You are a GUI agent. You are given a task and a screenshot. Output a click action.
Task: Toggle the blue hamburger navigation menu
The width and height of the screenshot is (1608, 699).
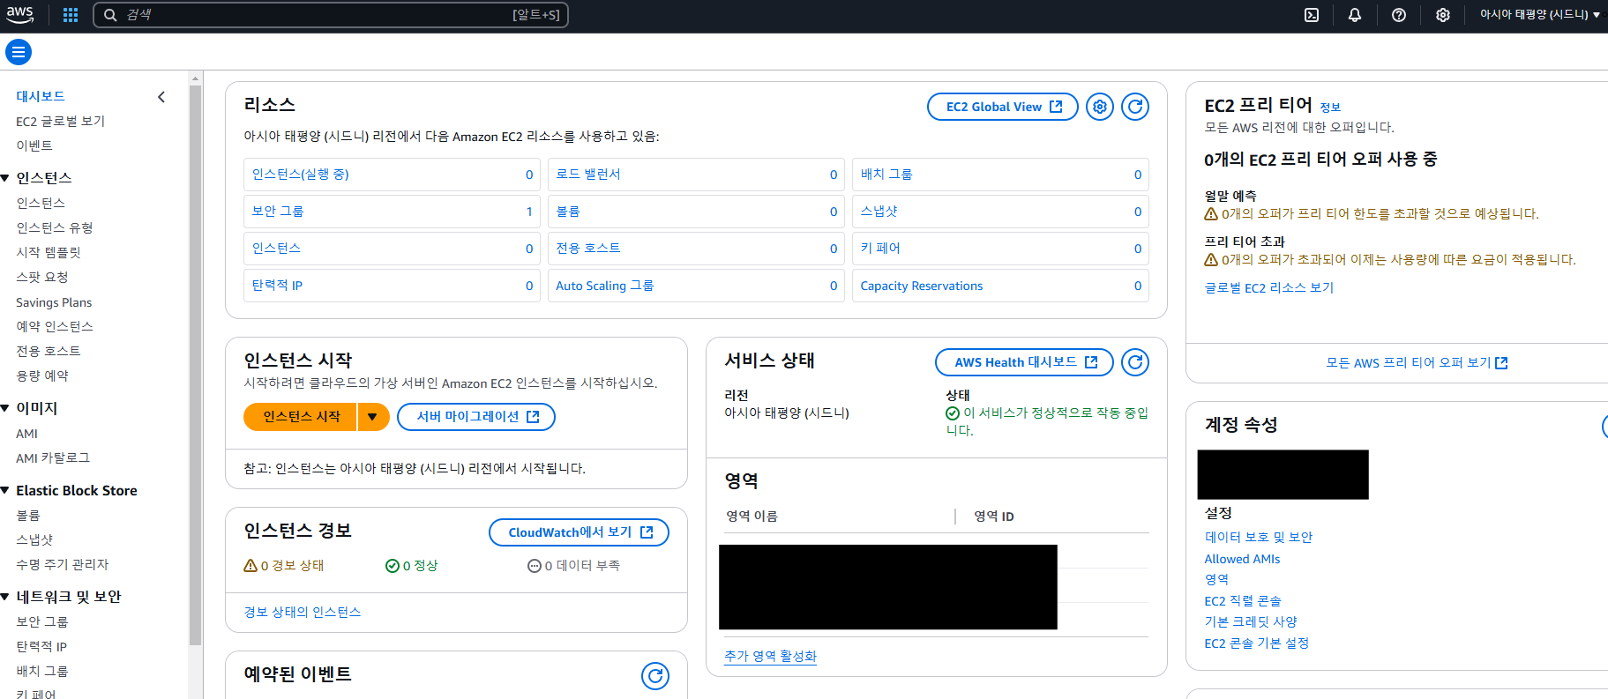pyautogui.click(x=19, y=52)
